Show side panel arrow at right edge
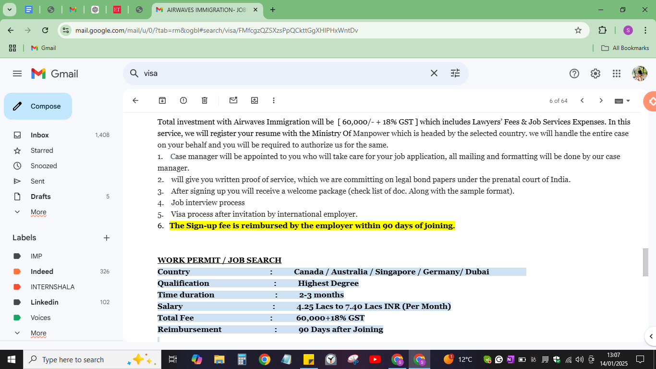The height and width of the screenshot is (369, 656). pos(651,336)
